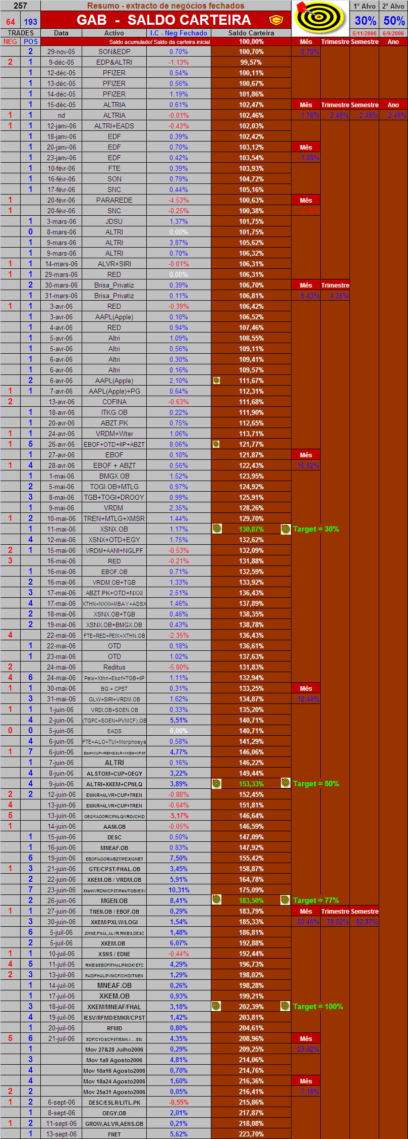Click the quarterly return 78,52%

(335, 922)
